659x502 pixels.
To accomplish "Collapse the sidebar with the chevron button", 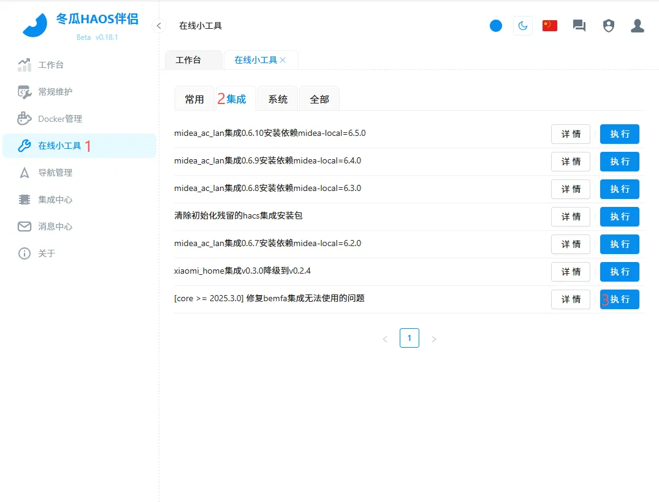I will [x=158, y=26].
